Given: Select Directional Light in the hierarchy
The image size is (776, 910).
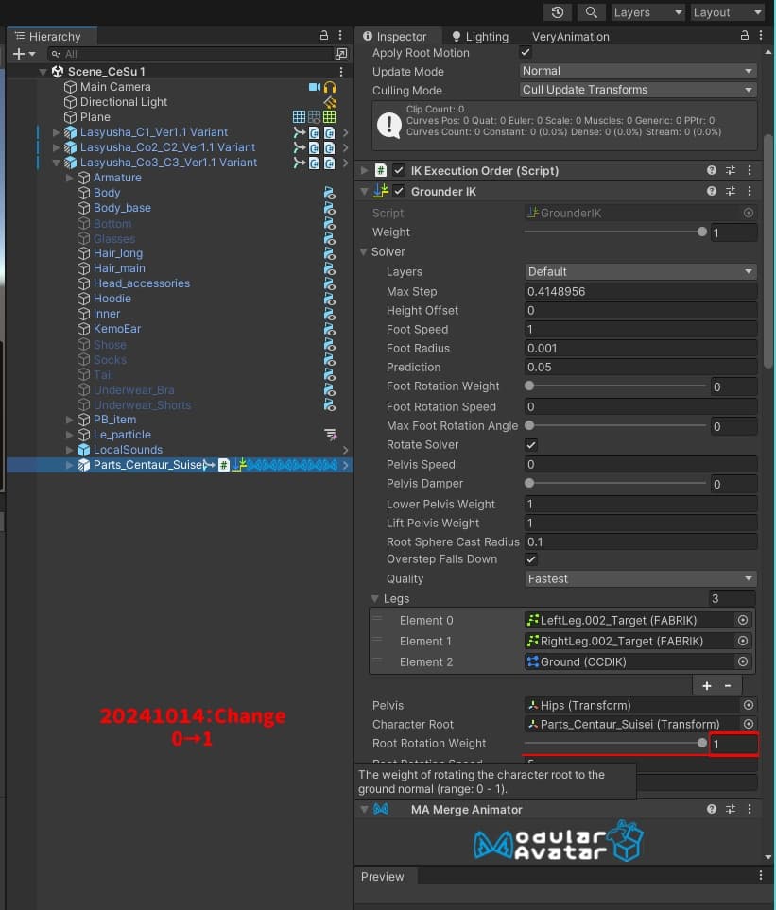Looking at the screenshot, I should (x=124, y=101).
